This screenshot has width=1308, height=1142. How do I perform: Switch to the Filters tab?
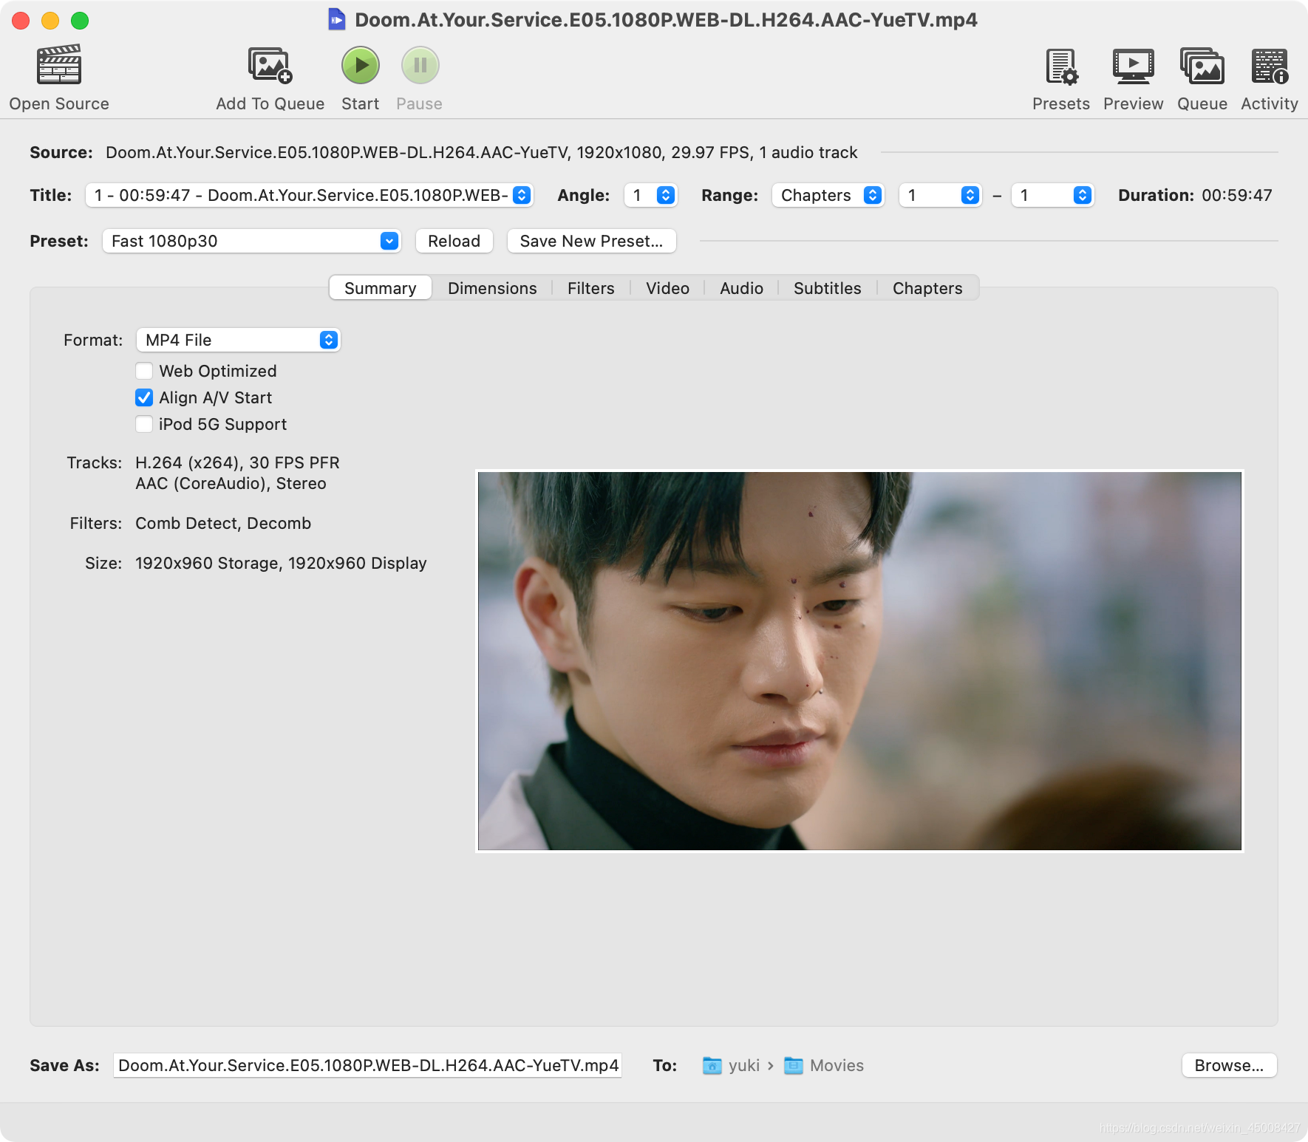[590, 288]
